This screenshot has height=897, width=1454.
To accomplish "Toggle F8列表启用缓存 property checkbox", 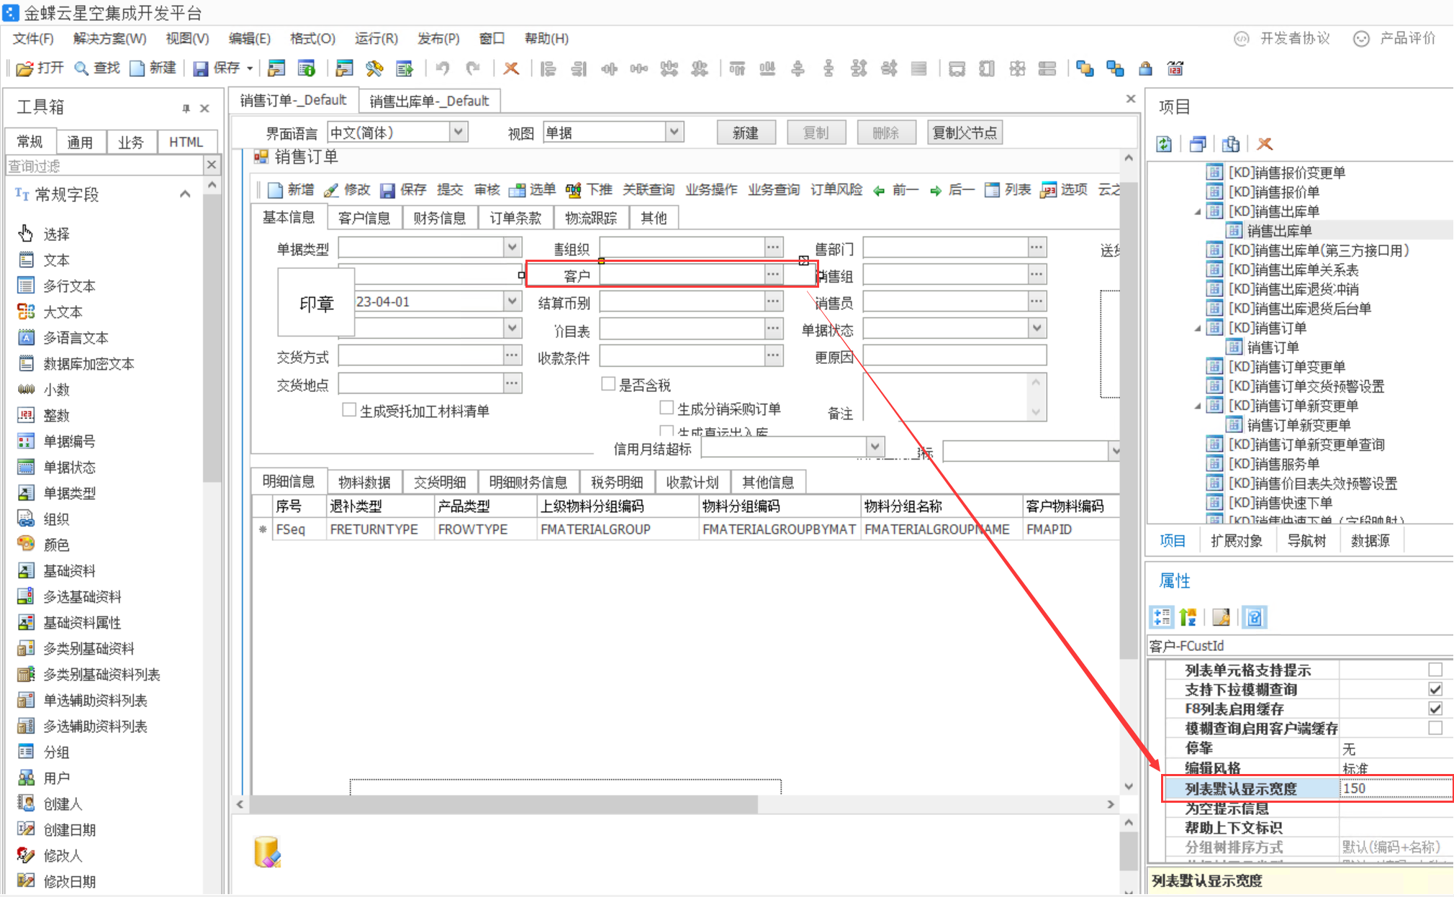I will [x=1435, y=709].
